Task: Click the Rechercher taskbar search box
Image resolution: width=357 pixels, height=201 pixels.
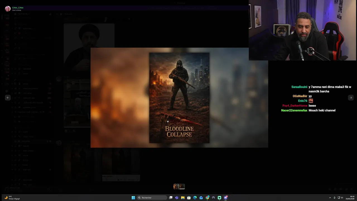Action: point(152,198)
